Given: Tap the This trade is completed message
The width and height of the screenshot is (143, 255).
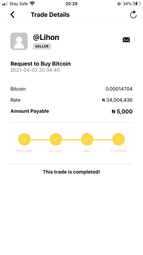Looking at the screenshot, I should click(x=71, y=172).
